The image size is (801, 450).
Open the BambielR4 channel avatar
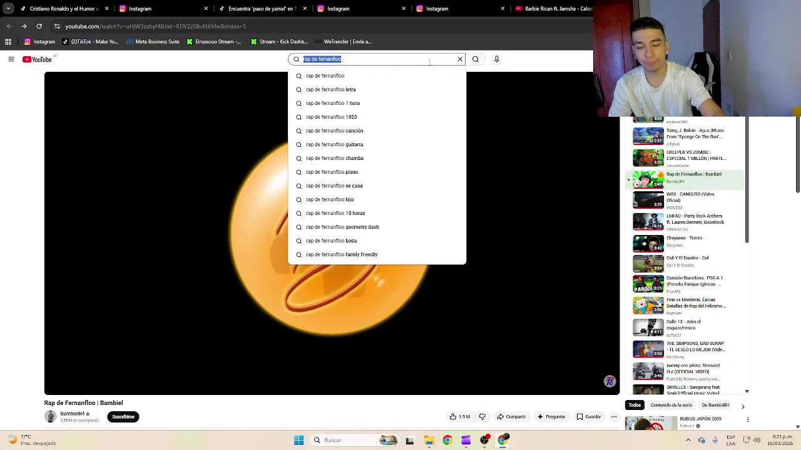pos(50,417)
